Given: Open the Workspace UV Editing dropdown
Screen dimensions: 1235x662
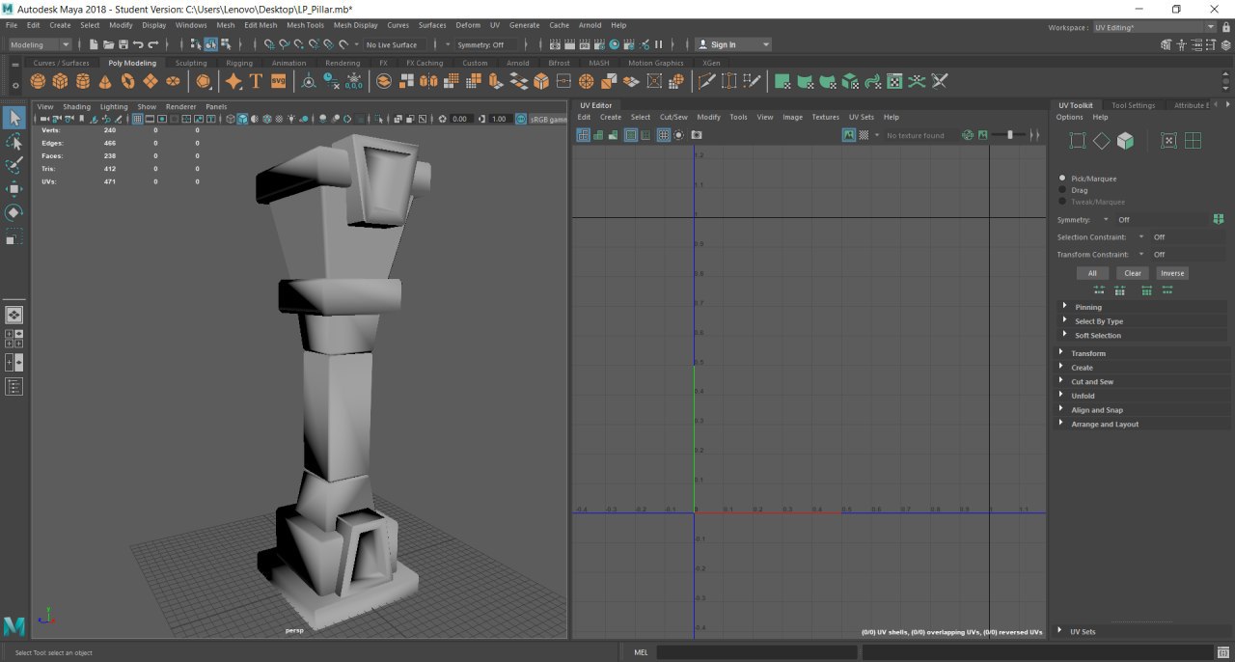Looking at the screenshot, I should (1154, 27).
